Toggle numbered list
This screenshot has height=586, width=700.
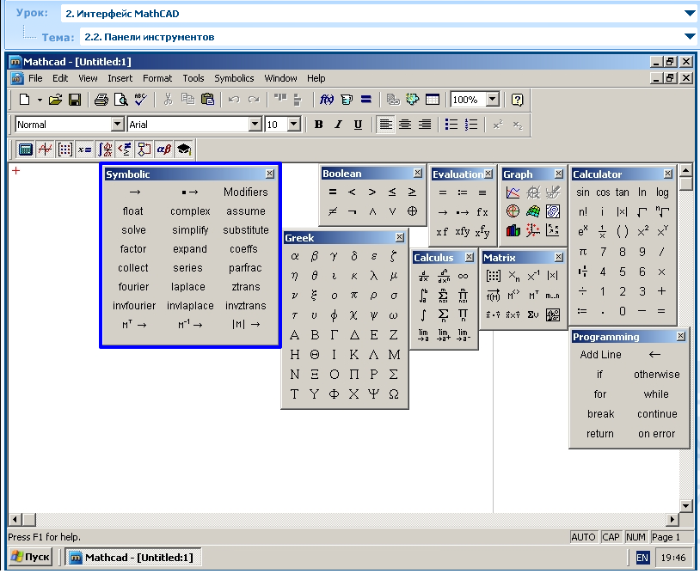tap(471, 125)
